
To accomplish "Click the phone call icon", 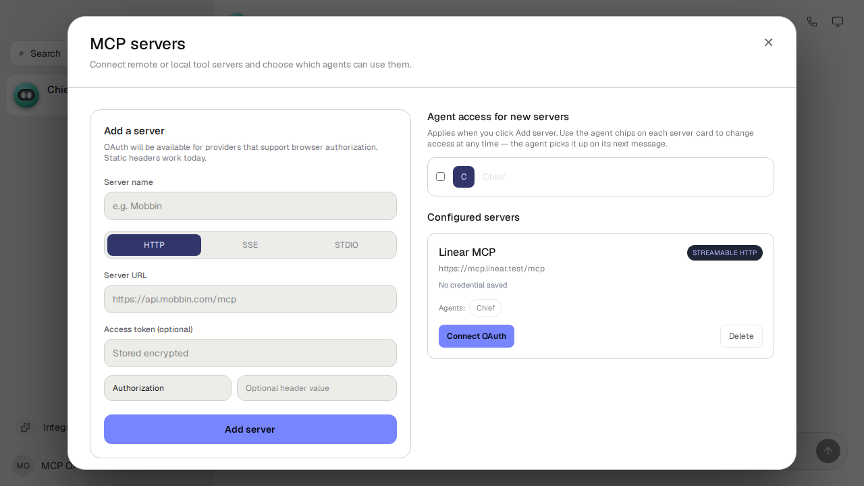I will coord(812,22).
